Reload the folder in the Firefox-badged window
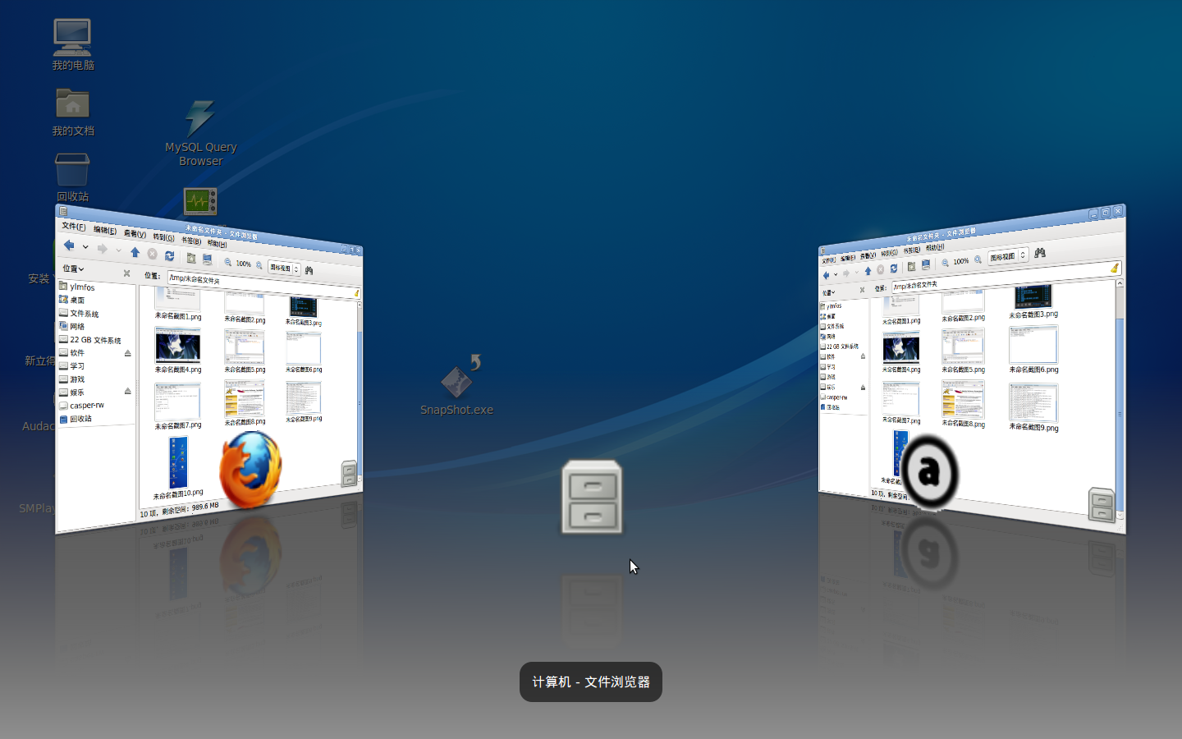The width and height of the screenshot is (1182, 739). 169,255
